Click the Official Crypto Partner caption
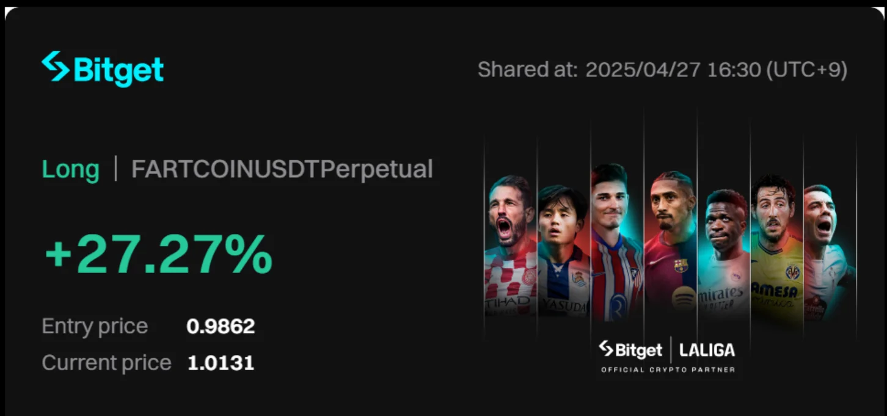This screenshot has height=416, width=887. (x=668, y=370)
